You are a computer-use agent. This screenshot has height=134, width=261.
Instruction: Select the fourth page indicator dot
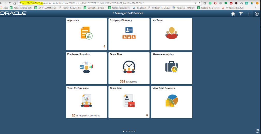tap(132, 131)
